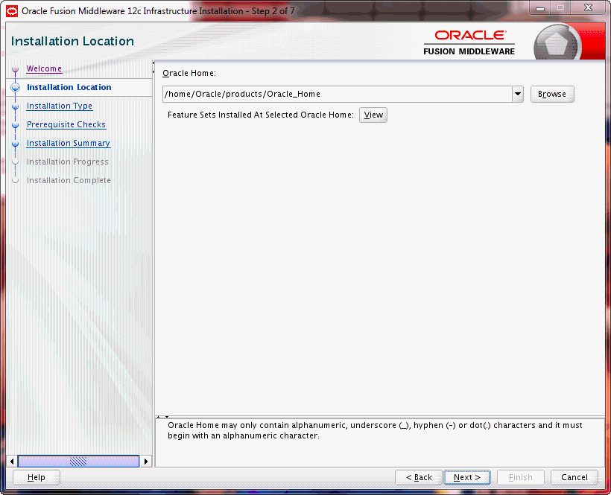This screenshot has width=611, height=495.
Task: Select Installation Location step in sidebar
Action: (x=69, y=87)
